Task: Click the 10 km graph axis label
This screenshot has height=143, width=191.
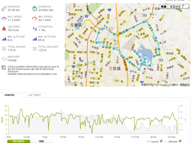Action: [x=81, y=137]
